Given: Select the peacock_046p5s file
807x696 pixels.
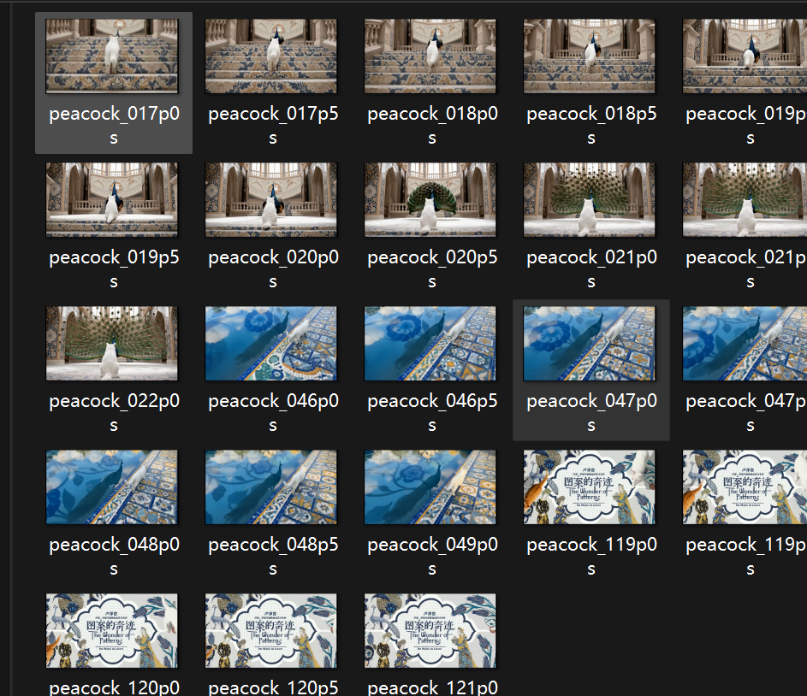Looking at the screenshot, I should click(430, 344).
